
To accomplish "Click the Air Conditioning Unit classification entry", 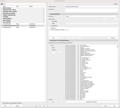I will pos(77,58).
